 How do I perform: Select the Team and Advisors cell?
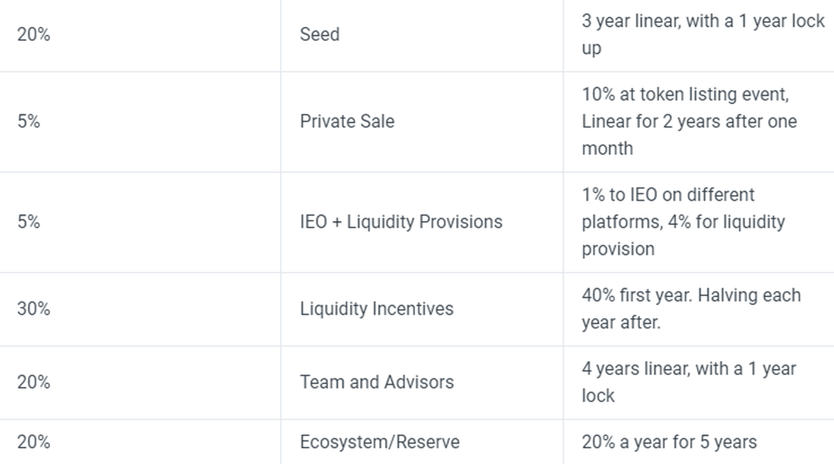point(377,382)
